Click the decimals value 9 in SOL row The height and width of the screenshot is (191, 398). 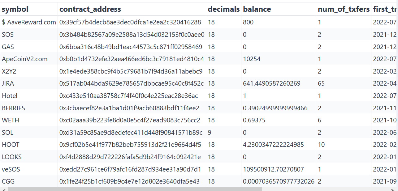(x=210, y=133)
